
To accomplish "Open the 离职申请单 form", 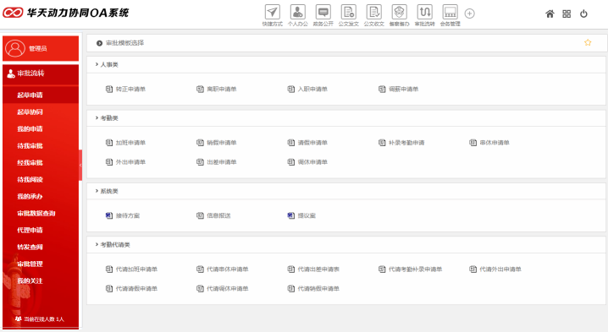I will (217, 89).
